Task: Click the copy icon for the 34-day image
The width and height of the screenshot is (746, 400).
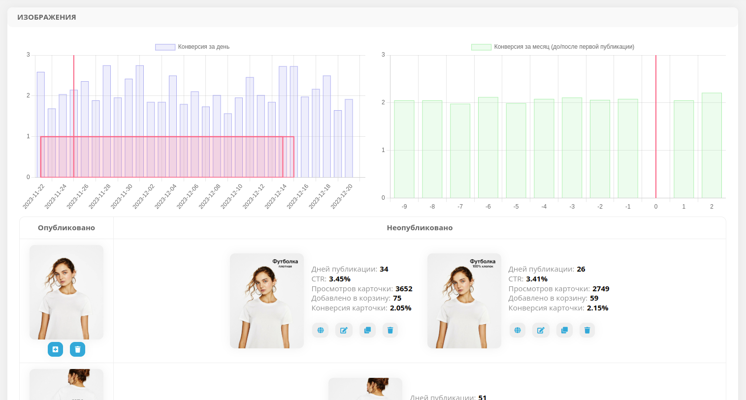Action: point(367,330)
